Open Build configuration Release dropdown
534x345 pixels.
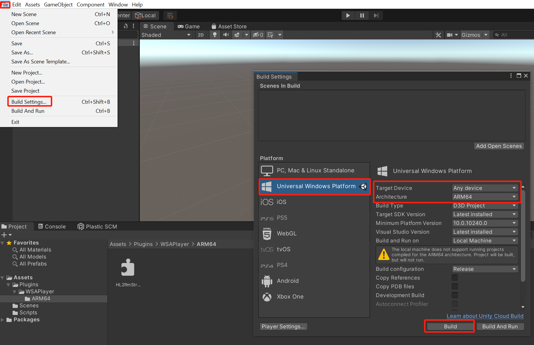(485, 269)
